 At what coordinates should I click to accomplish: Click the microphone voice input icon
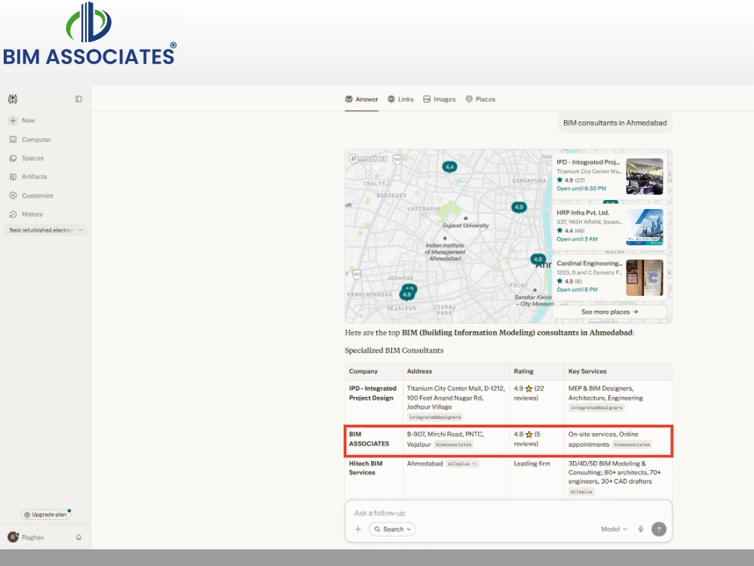click(640, 529)
